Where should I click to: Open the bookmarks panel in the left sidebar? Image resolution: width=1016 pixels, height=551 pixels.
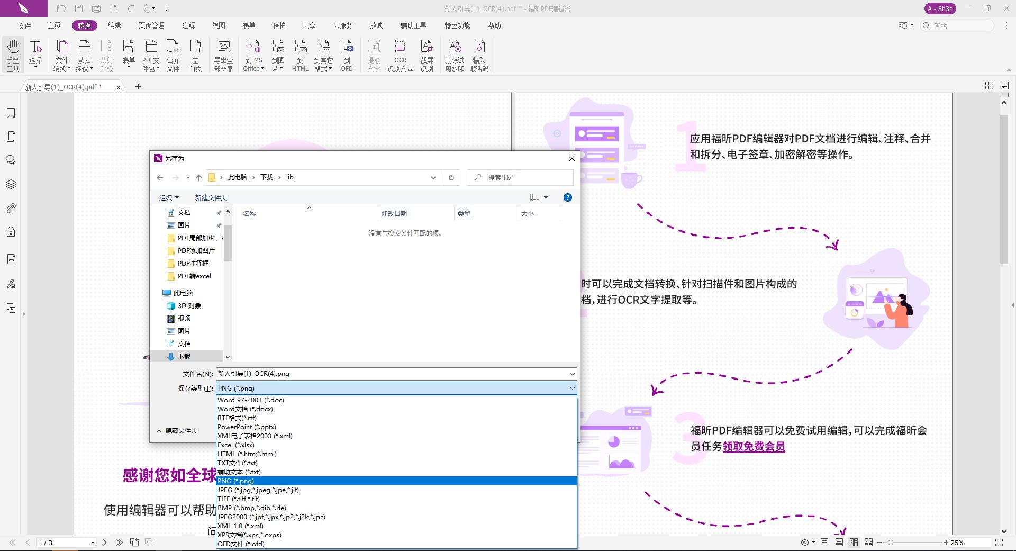coord(11,113)
